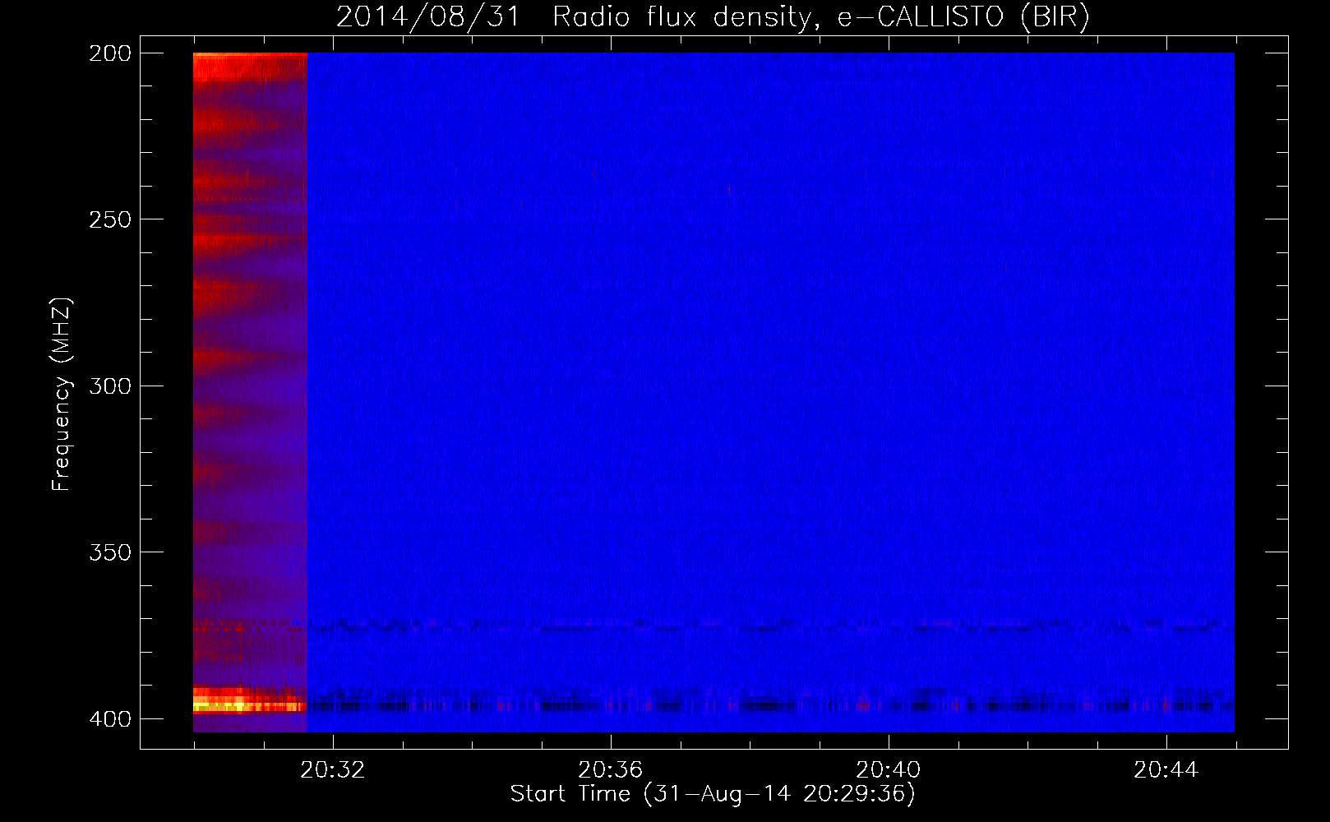Click the 400 frequency tick label
The height and width of the screenshot is (822, 1330).
(110, 719)
